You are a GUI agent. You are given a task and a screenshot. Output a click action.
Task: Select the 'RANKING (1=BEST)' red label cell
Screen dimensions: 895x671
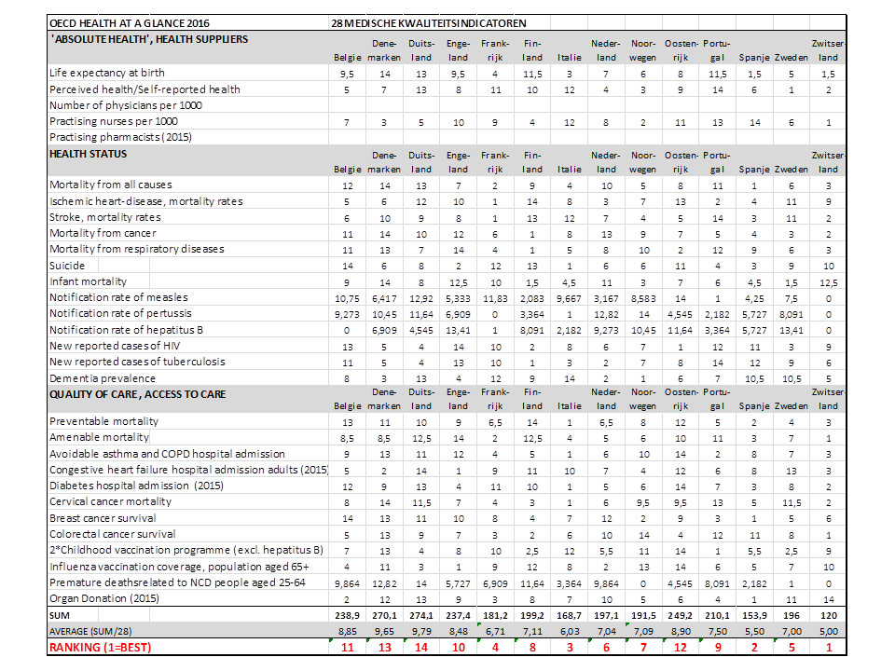100,647
